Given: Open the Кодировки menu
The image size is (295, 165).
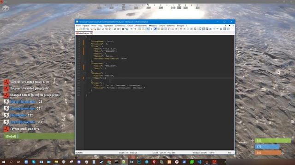Looking at the screenshot, I should [108, 26].
